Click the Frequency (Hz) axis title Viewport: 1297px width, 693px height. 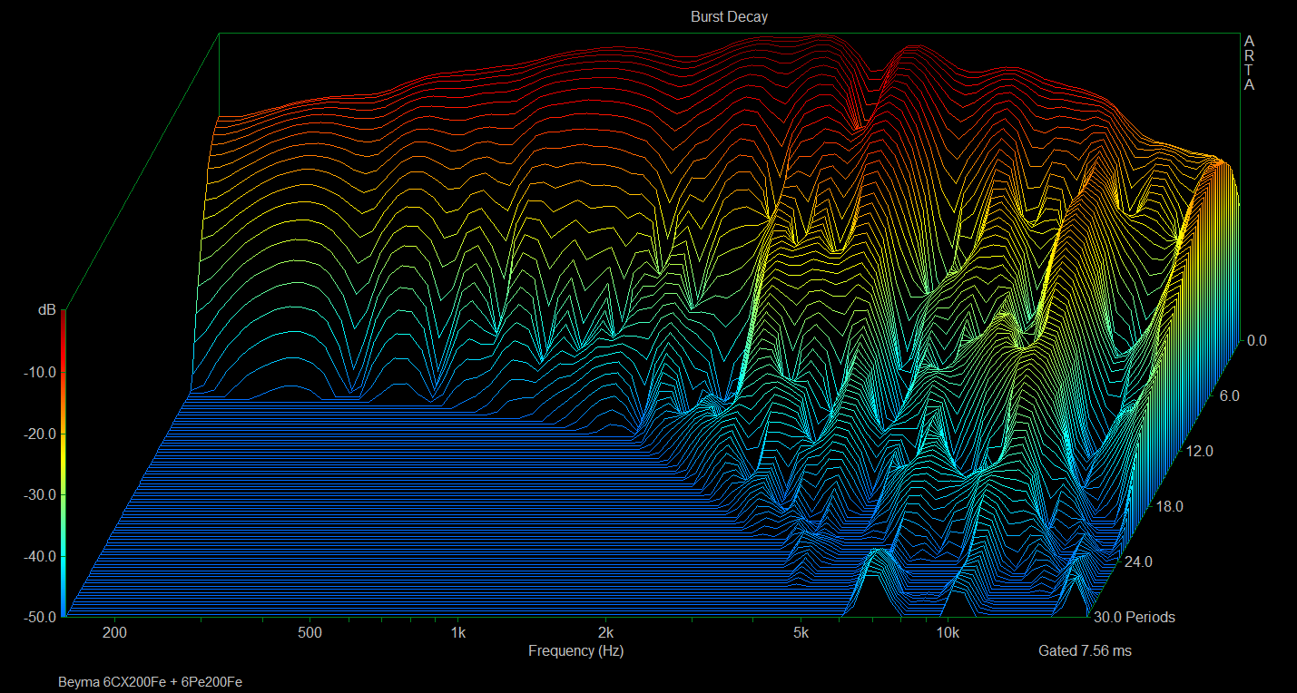(x=575, y=650)
